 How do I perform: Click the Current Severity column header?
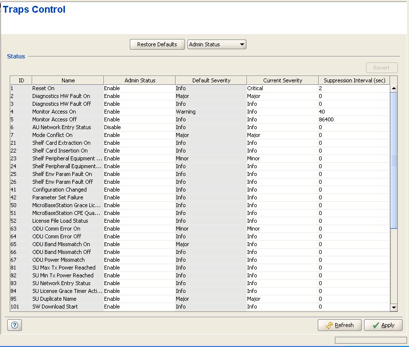point(283,80)
